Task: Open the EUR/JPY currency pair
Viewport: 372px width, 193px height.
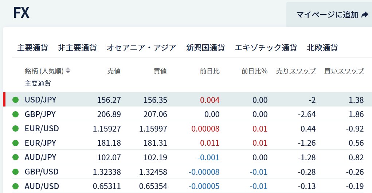Action: click(x=40, y=143)
